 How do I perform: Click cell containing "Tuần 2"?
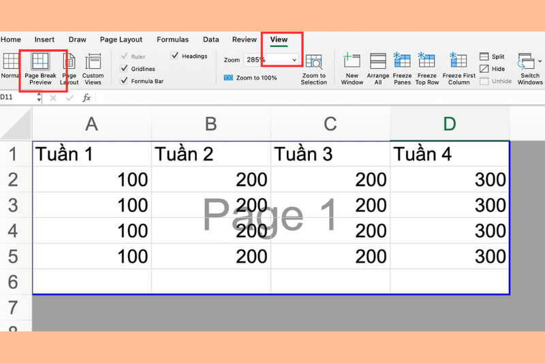click(x=211, y=154)
